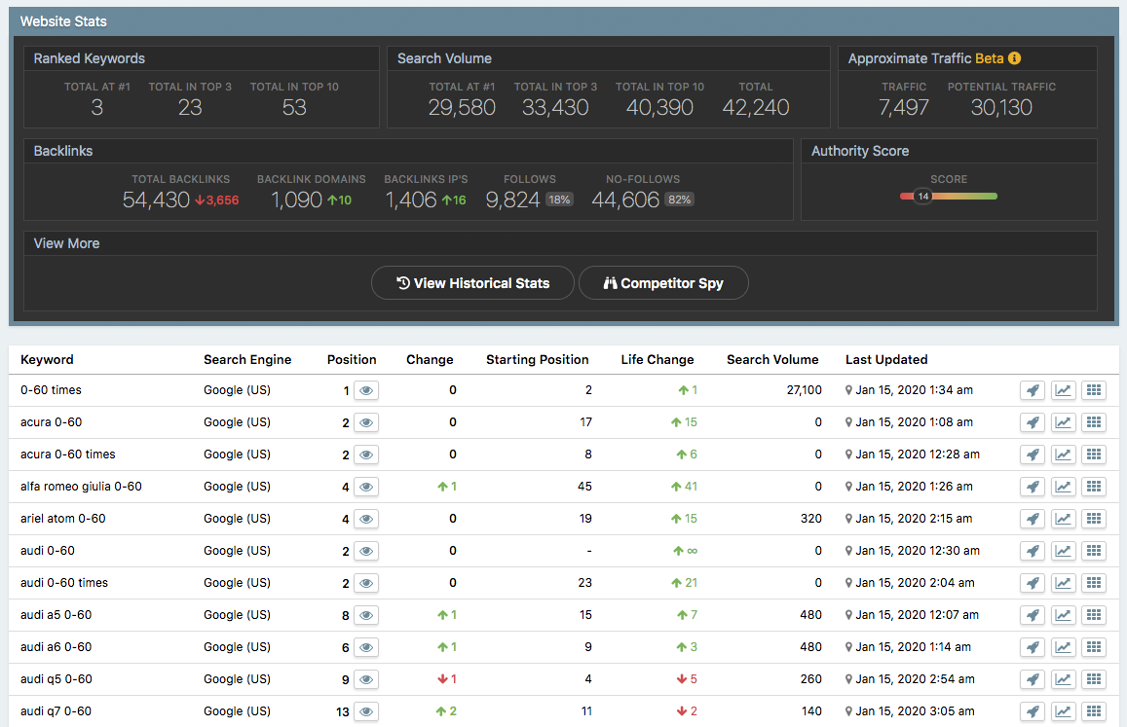The width and height of the screenshot is (1127, 727).
Task: Click the rocket icon for acura 0-60 row
Action: (x=1033, y=422)
